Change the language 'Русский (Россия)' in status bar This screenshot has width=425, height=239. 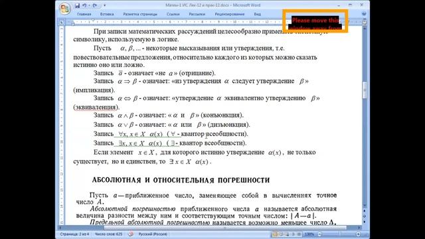(153, 234)
